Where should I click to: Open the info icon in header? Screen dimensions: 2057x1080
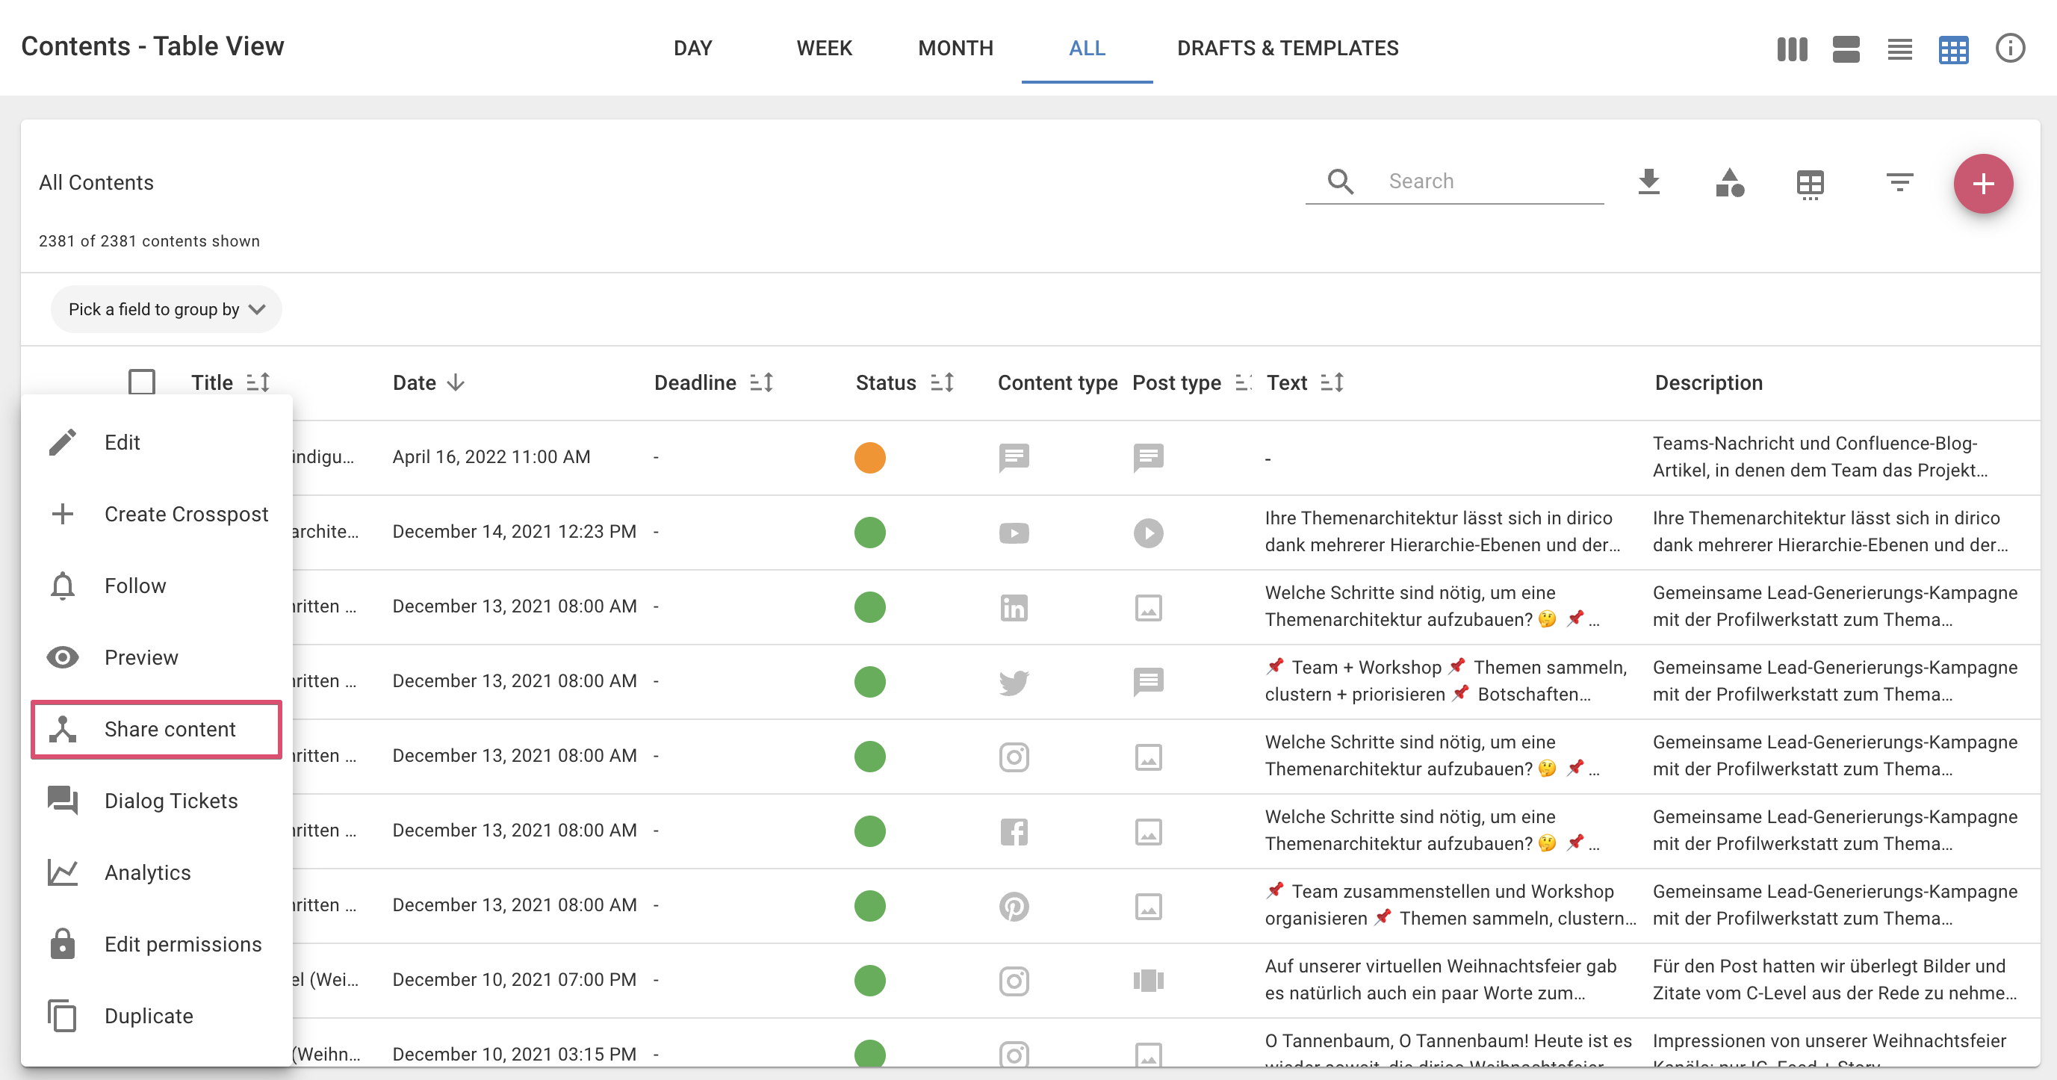click(x=2010, y=48)
